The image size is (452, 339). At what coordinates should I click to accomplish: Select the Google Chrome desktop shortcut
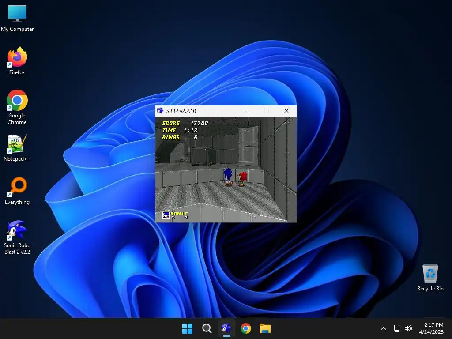[17, 107]
